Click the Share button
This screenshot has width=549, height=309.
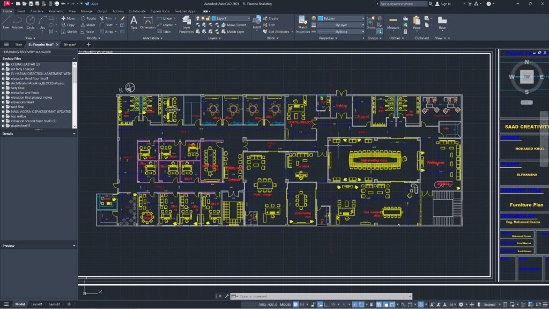coord(92,4)
